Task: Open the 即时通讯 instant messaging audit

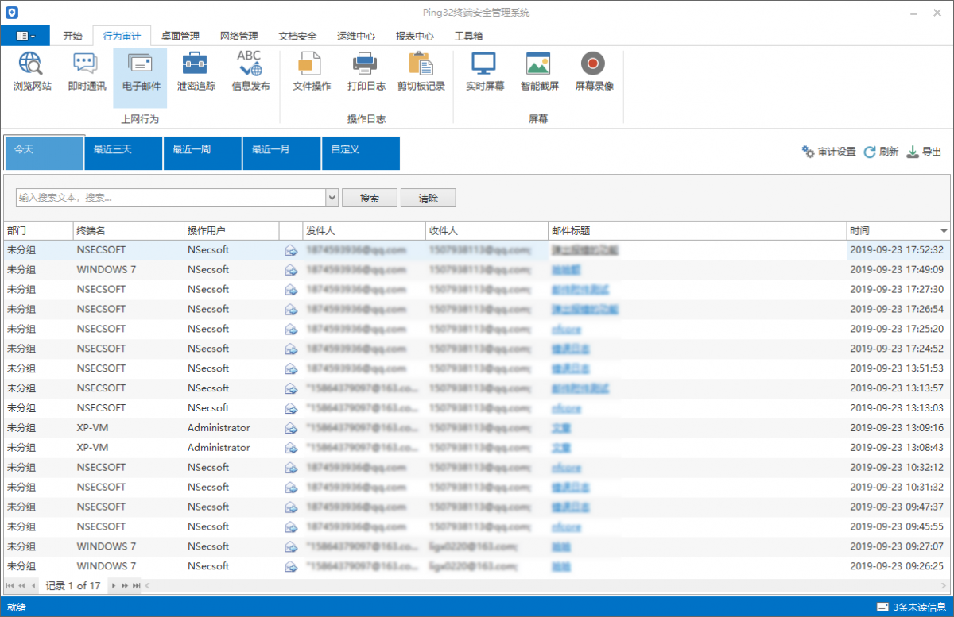Action: (x=87, y=72)
